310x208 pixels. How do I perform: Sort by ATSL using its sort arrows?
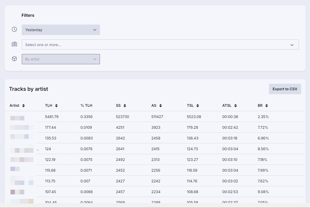pyautogui.click(x=236, y=106)
